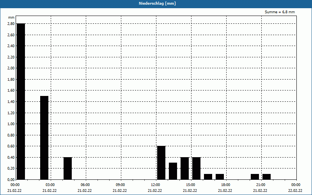The image size is (312, 195).
Task: Click the "2,00" y-axis label
Action: pyautogui.click(x=11, y=68)
